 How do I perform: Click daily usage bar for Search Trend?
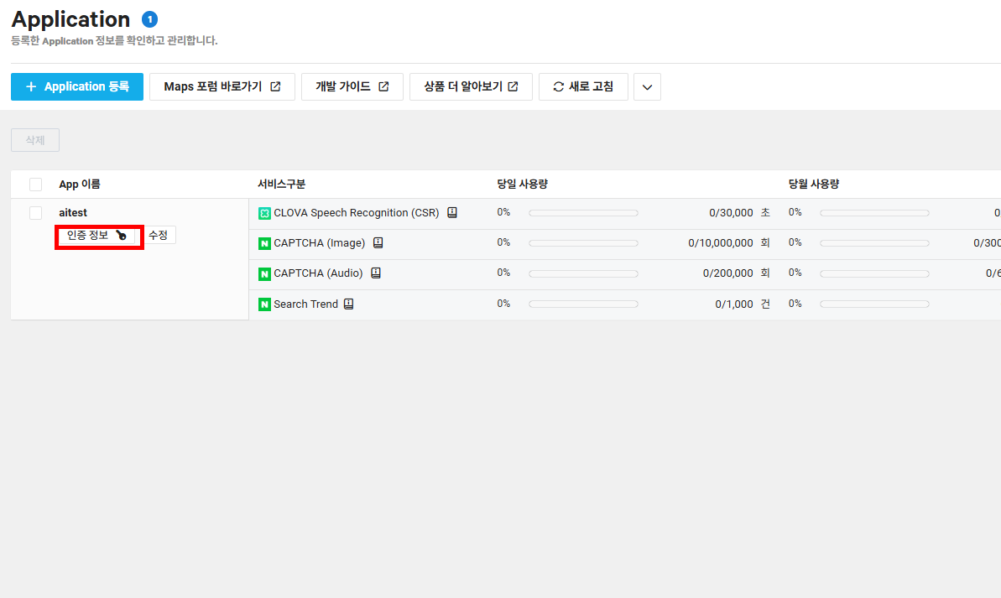click(583, 304)
